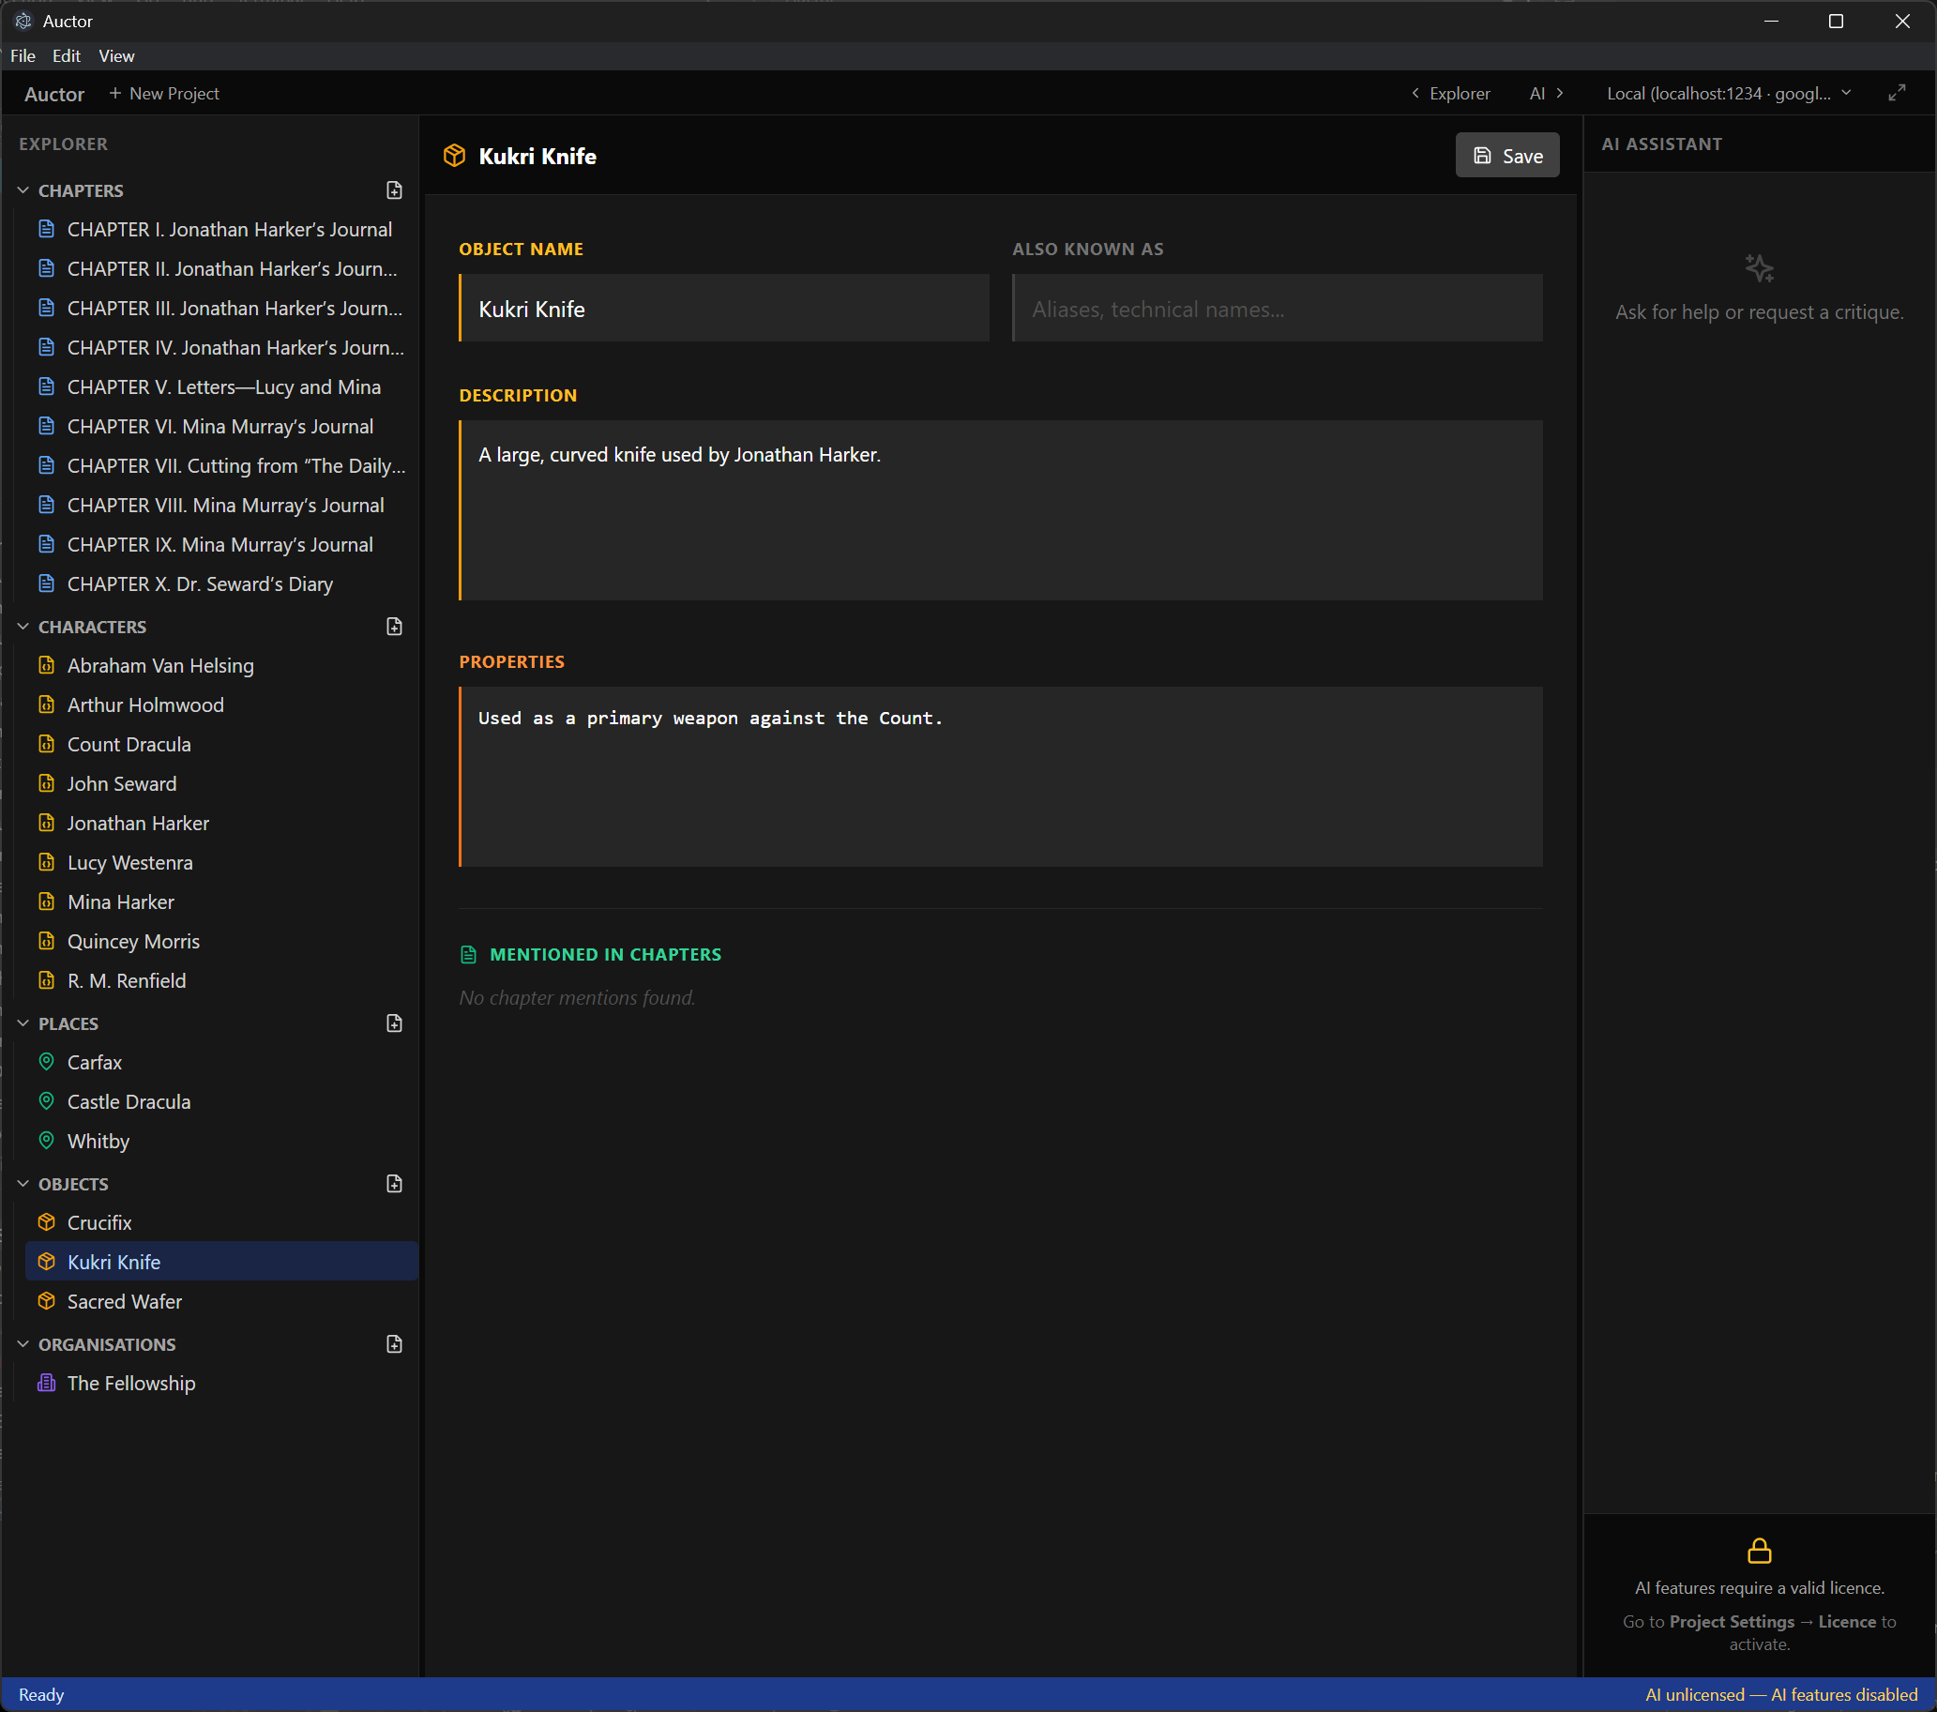Click the add new character icon
The height and width of the screenshot is (1712, 1937).
point(394,627)
